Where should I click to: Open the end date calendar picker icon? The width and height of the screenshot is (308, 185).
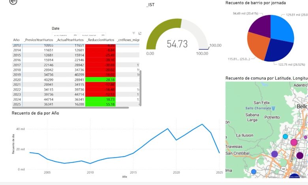[x=103, y=36]
